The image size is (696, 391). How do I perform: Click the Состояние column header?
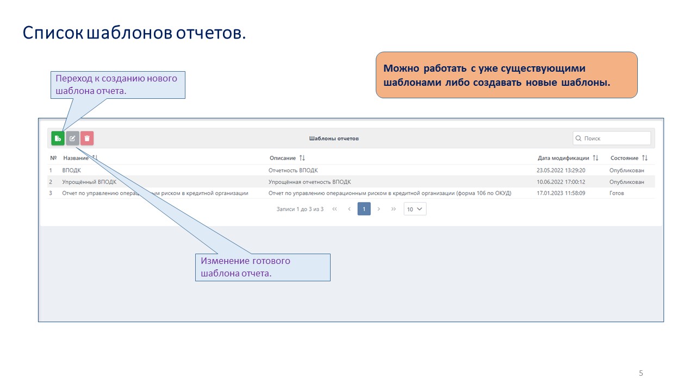click(x=624, y=158)
